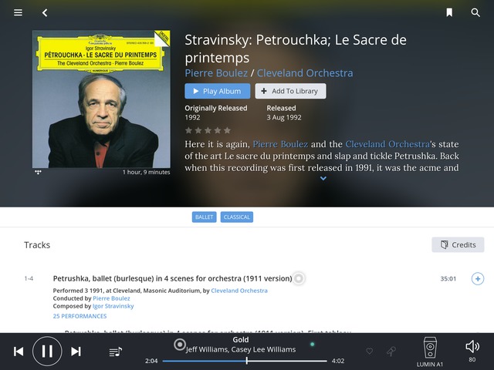Screen dimensions: 494x370
Task: Open the volume control speaker icon
Action: click(x=472, y=347)
